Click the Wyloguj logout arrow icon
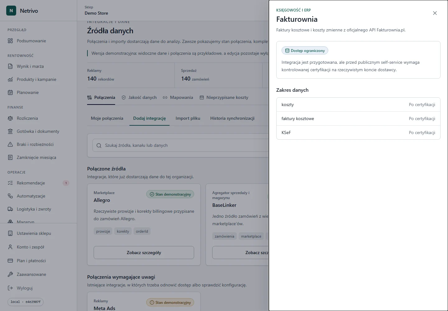Viewport: 448px width, 311px height. point(10,288)
